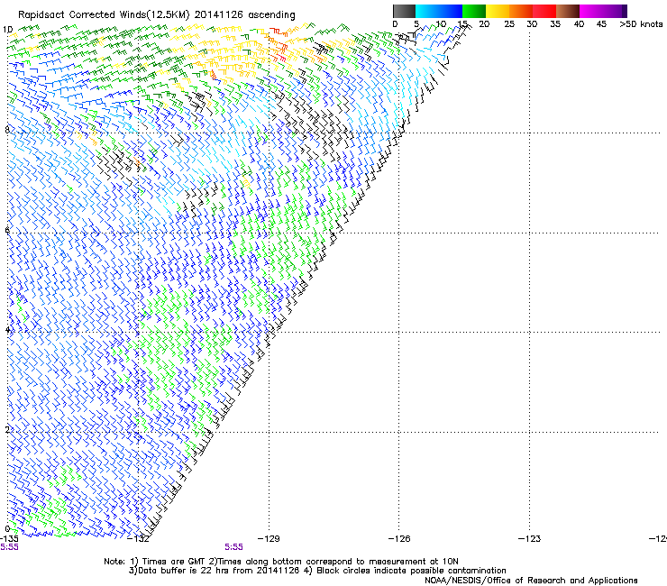Pick the magenta 40-45 knots legend swatch
Viewport: 667px width, 586px height.
[x=591, y=11]
